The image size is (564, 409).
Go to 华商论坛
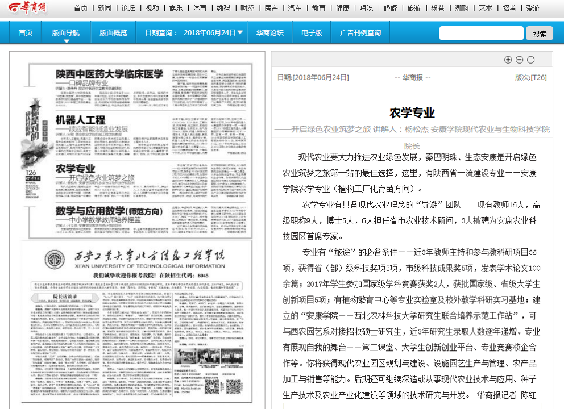click(x=269, y=33)
